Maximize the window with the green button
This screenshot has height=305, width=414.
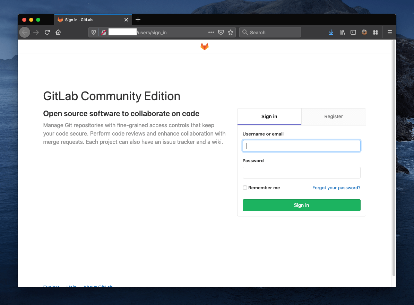[x=38, y=20]
